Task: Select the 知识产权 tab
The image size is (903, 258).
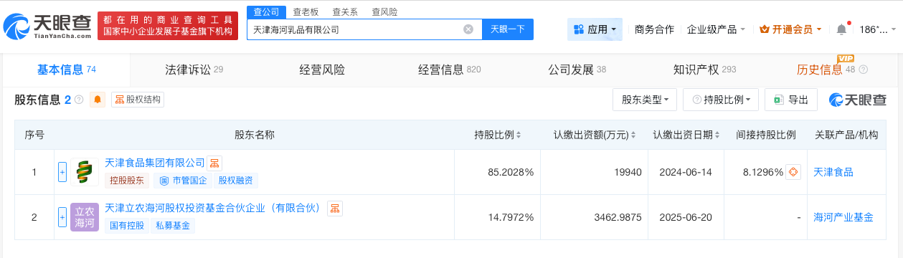Action: [x=704, y=70]
